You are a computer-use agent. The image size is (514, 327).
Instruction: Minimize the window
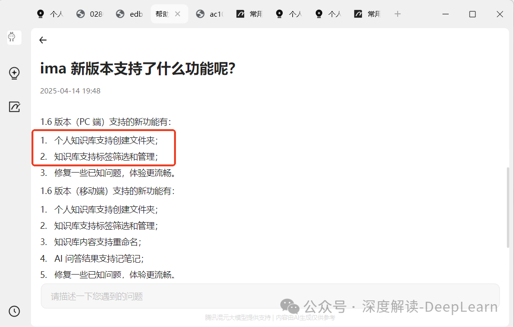click(x=445, y=14)
